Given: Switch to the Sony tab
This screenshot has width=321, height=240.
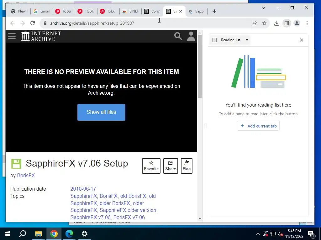Looking at the screenshot, I should click(153, 11).
